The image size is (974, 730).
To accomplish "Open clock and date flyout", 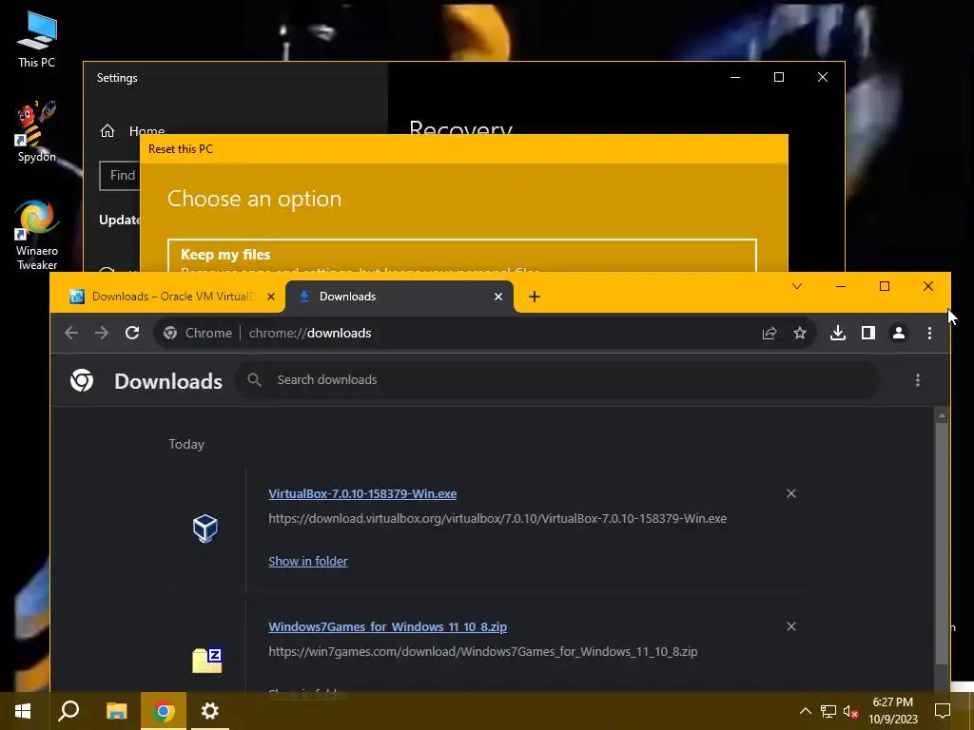I will (x=893, y=711).
